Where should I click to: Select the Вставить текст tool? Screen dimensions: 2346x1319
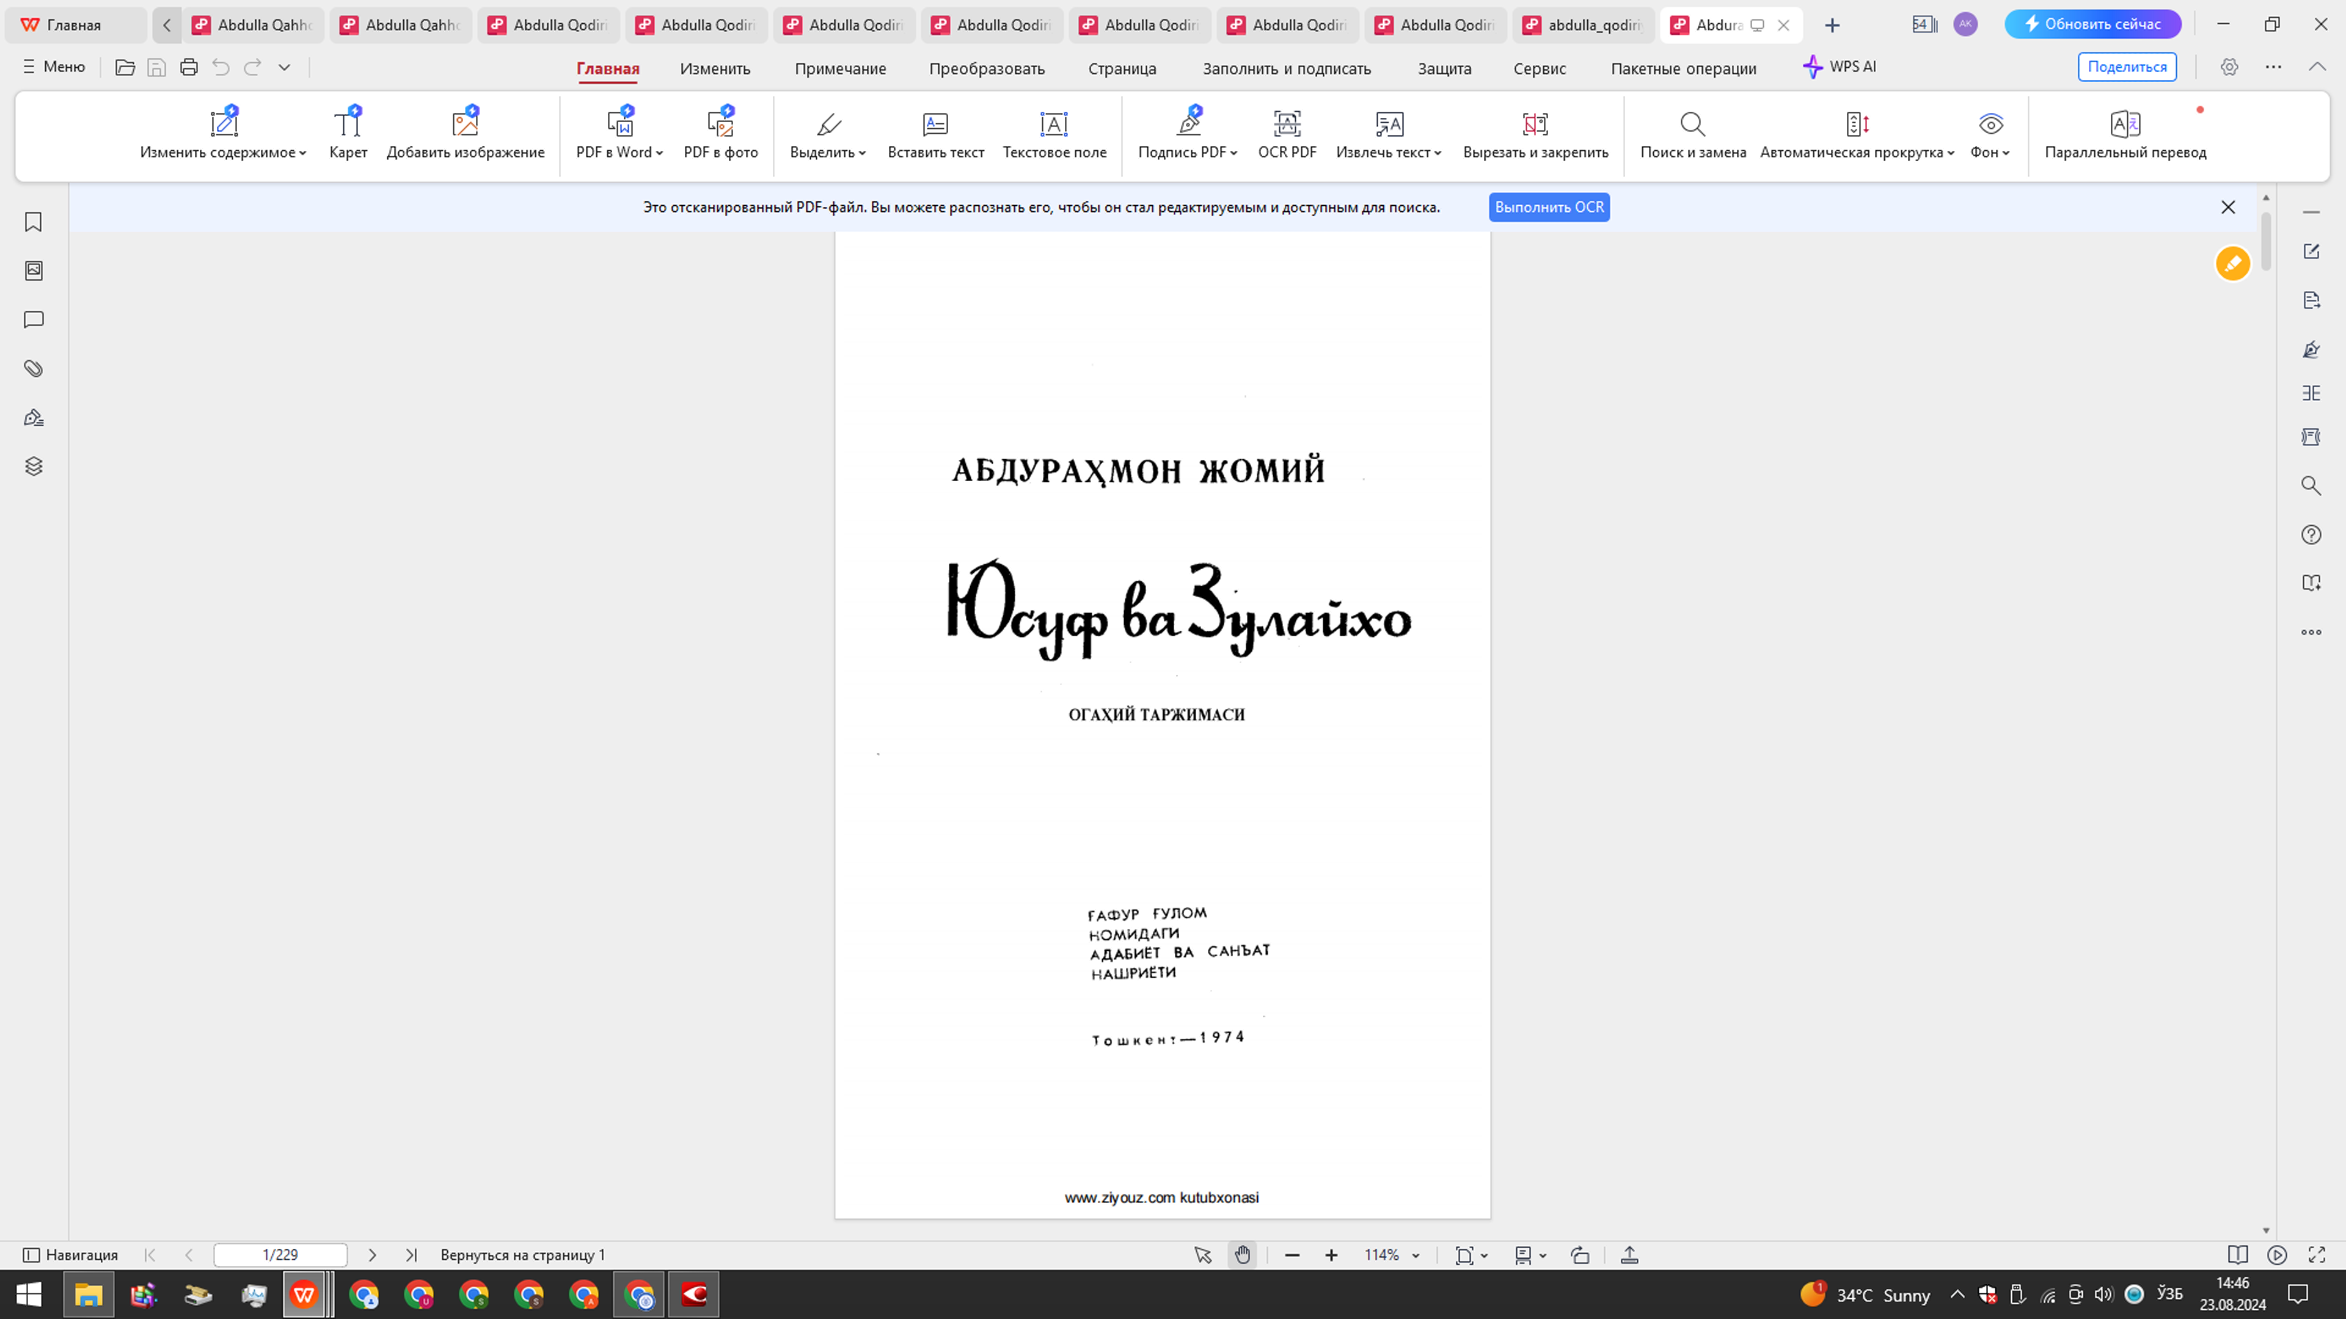pos(935,134)
